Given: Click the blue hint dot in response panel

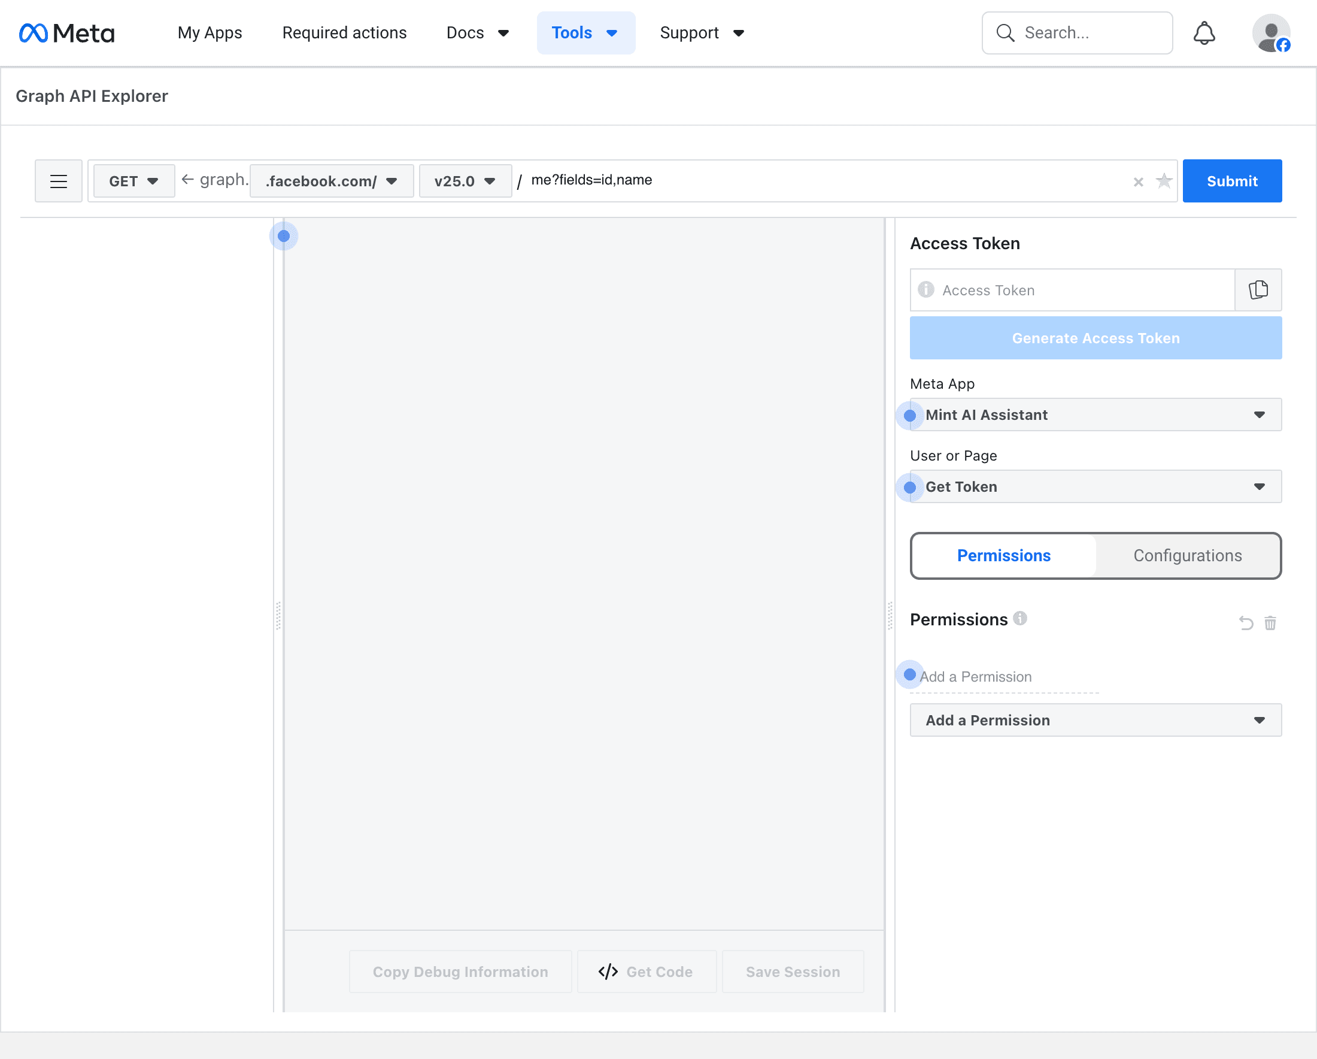Looking at the screenshot, I should point(283,236).
